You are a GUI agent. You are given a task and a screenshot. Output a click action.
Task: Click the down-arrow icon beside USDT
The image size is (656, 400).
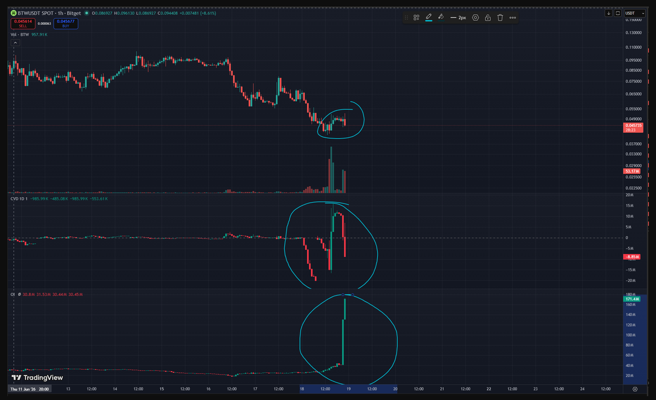[609, 13]
